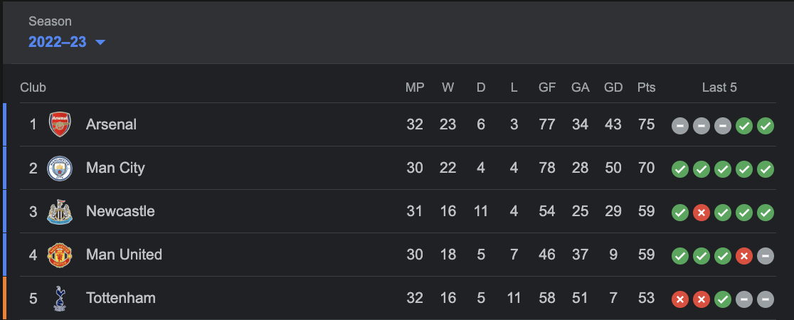The width and height of the screenshot is (794, 320).
Task: Click the Pts column header
Action: click(646, 88)
